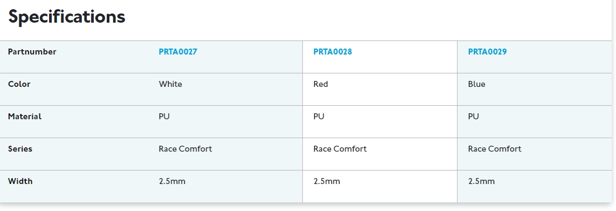Click Race Comfort series for PRTA0028
The height and width of the screenshot is (211, 616).
(340, 149)
